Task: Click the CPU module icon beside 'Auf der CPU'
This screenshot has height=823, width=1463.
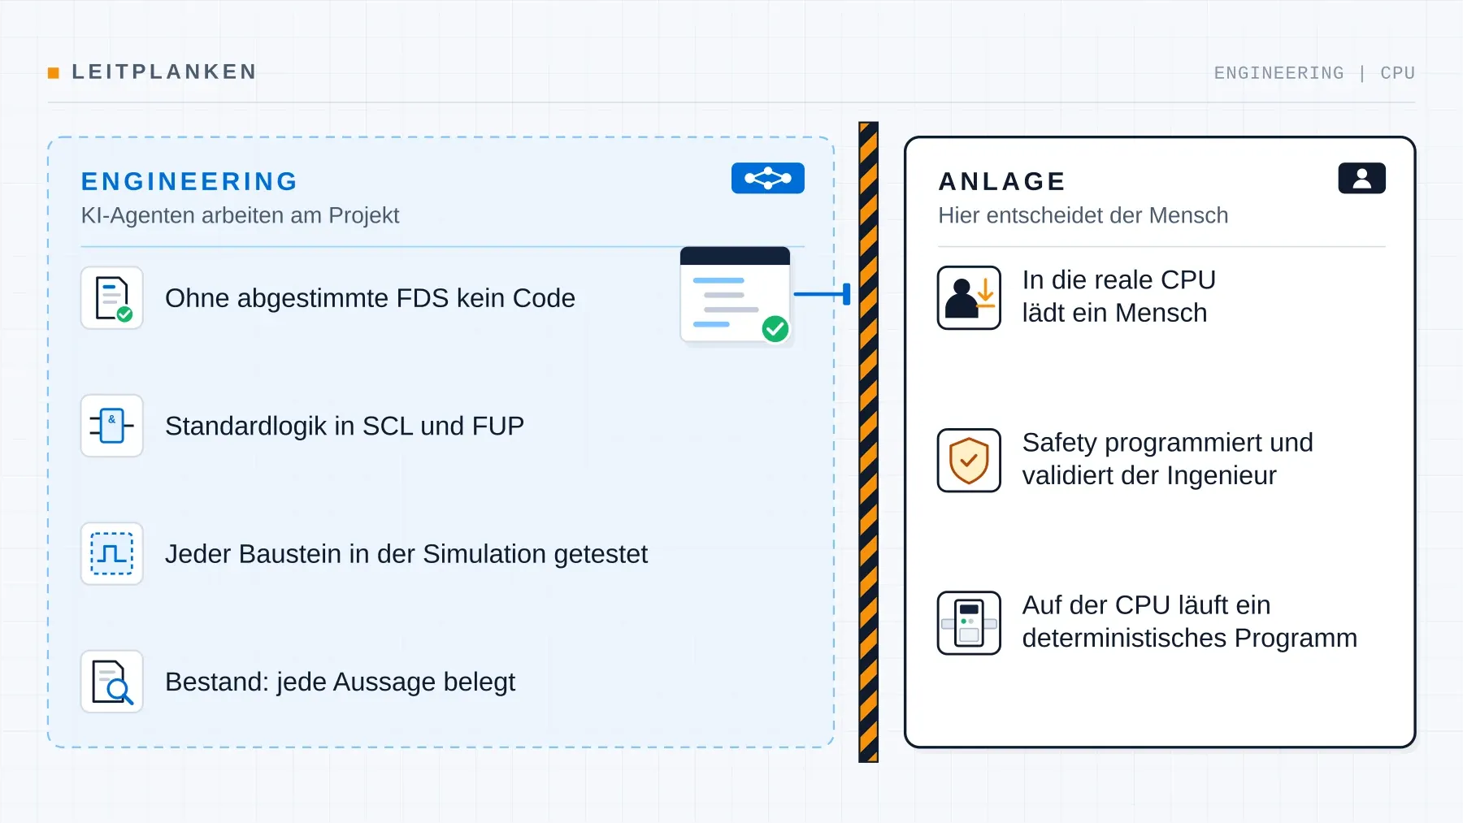Action: click(x=969, y=622)
